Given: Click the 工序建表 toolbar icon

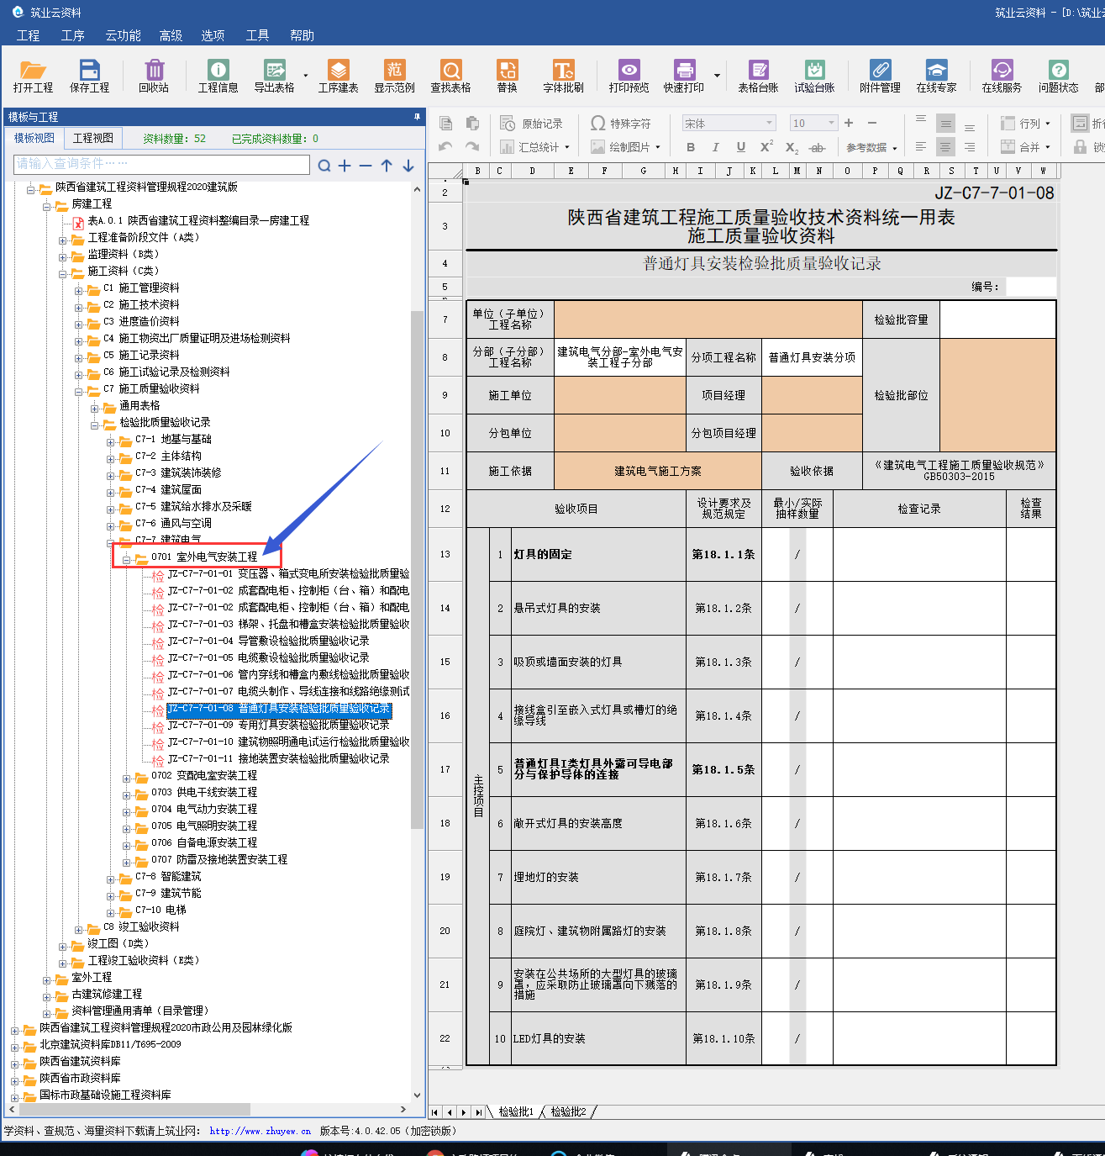Looking at the screenshot, I should (338, 76).
